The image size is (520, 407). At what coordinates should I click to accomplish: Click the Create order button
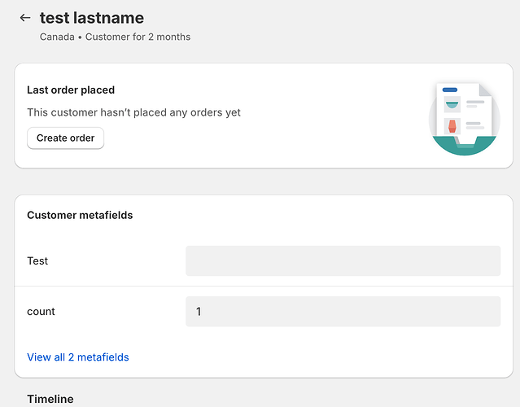65,138
